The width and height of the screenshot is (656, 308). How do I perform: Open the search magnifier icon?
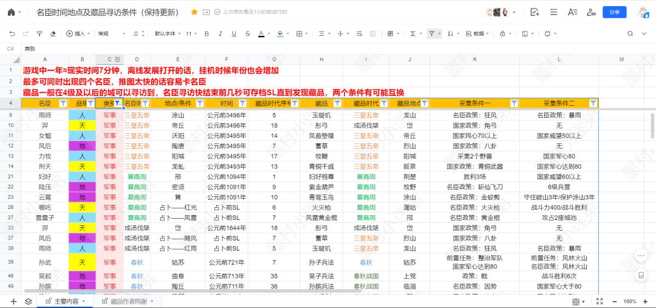630,34
